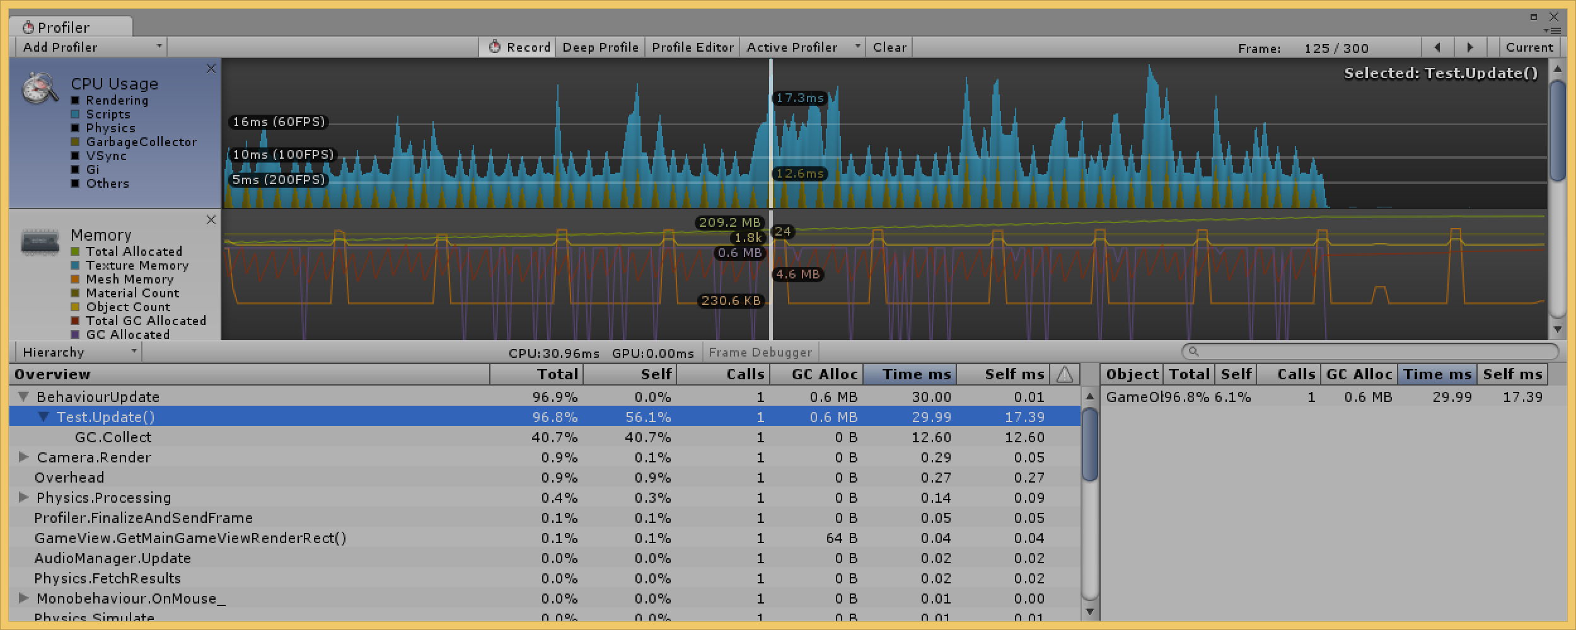Toggle Others swatch in CPU Usage

tap(75, 183)
